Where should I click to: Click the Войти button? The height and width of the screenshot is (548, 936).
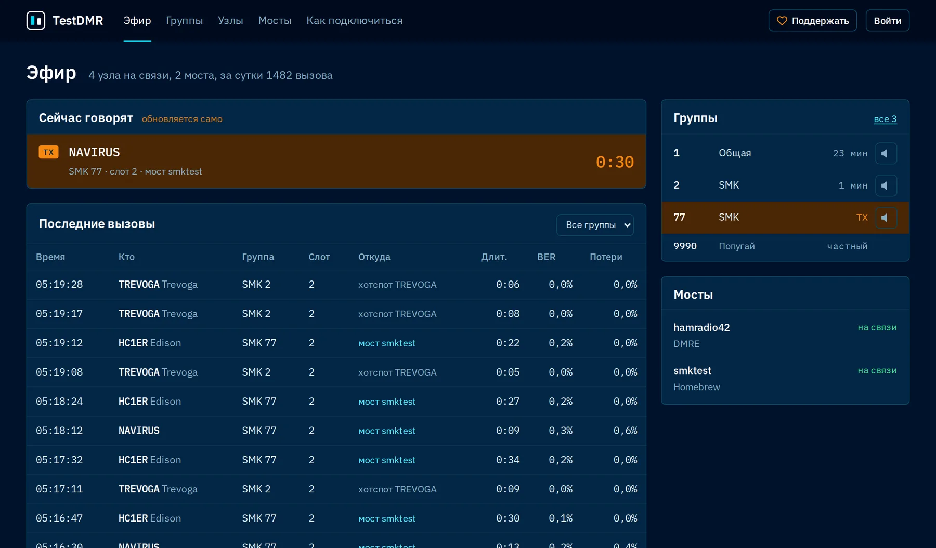point(887,21)
